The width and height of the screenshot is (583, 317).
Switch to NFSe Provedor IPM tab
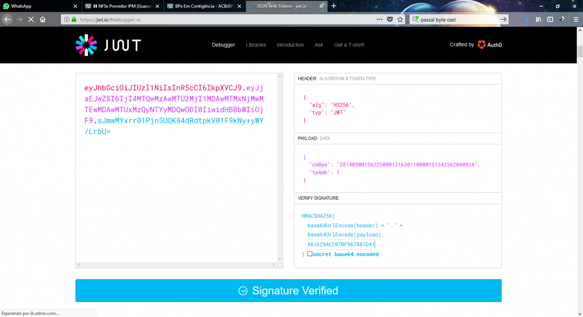[x=122, y=6]
